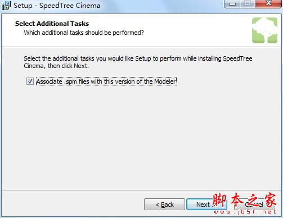
Task: Close the SpeedTree Cinema setup window
Action: 268,3
